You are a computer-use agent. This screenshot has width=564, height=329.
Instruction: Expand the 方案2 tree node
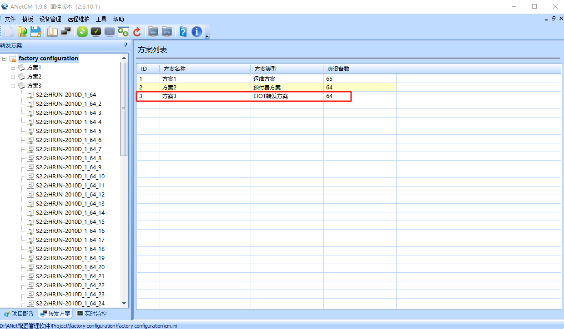tap(13, 77)
